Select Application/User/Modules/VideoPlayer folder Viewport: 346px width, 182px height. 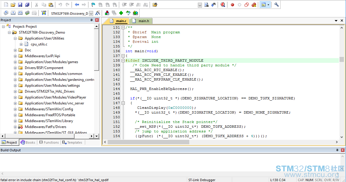(55, 97)
